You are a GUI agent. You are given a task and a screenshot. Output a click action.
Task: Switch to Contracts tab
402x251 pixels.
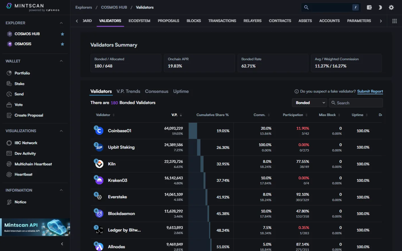(x=280, y=21)
